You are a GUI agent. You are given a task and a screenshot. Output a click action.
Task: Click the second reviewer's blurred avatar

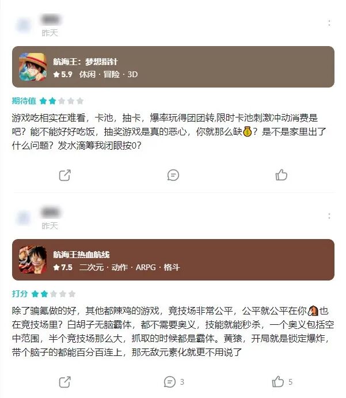[x=24, y=218]
